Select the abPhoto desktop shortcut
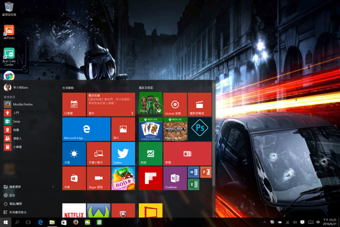340x227 pixels. pyautogui.click(x=9, y=32)
